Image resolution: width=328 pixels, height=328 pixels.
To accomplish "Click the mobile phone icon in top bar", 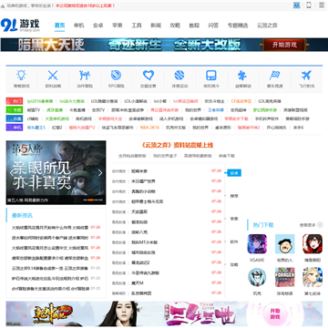I will click(x=309, y=5).
